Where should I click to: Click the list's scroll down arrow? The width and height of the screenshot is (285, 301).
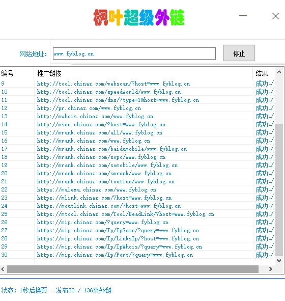tap(279, 261)
